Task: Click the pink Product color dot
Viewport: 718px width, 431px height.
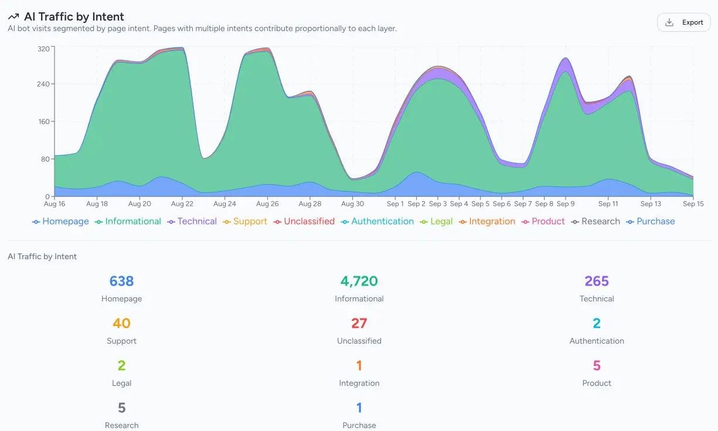Action: [526, 221]
